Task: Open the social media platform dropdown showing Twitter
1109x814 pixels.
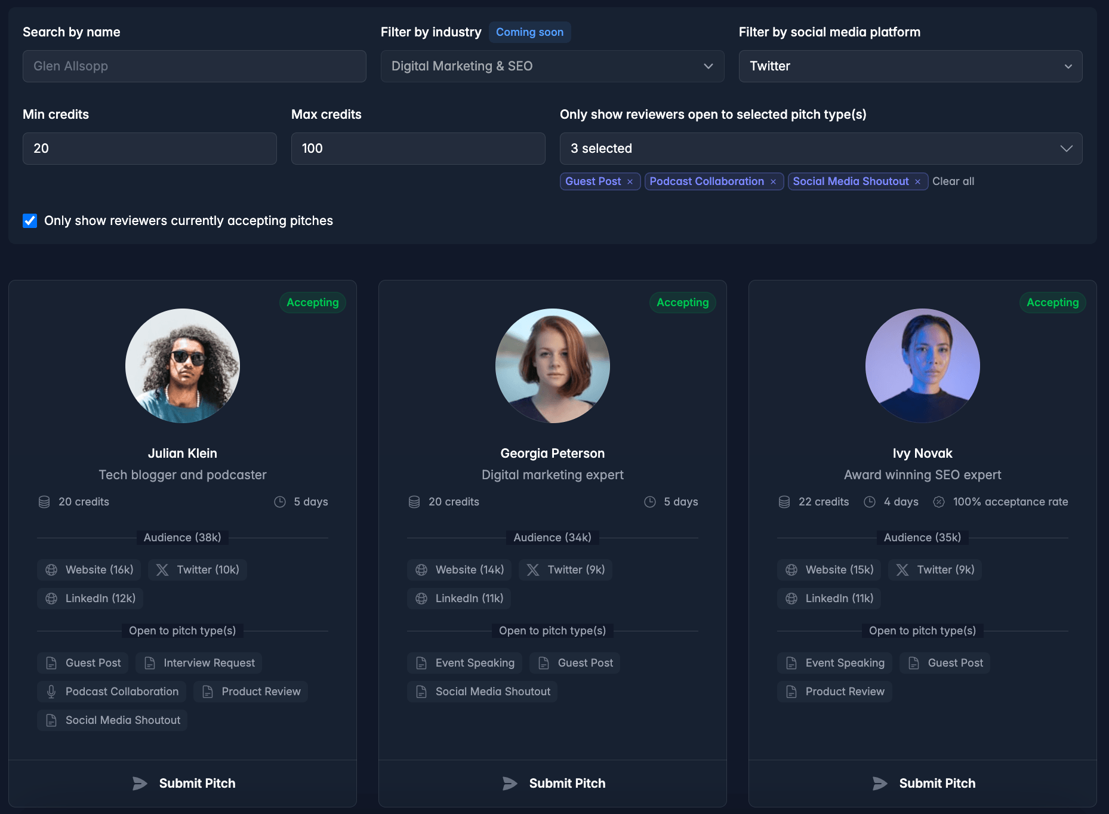Action: tap(910, 66)
